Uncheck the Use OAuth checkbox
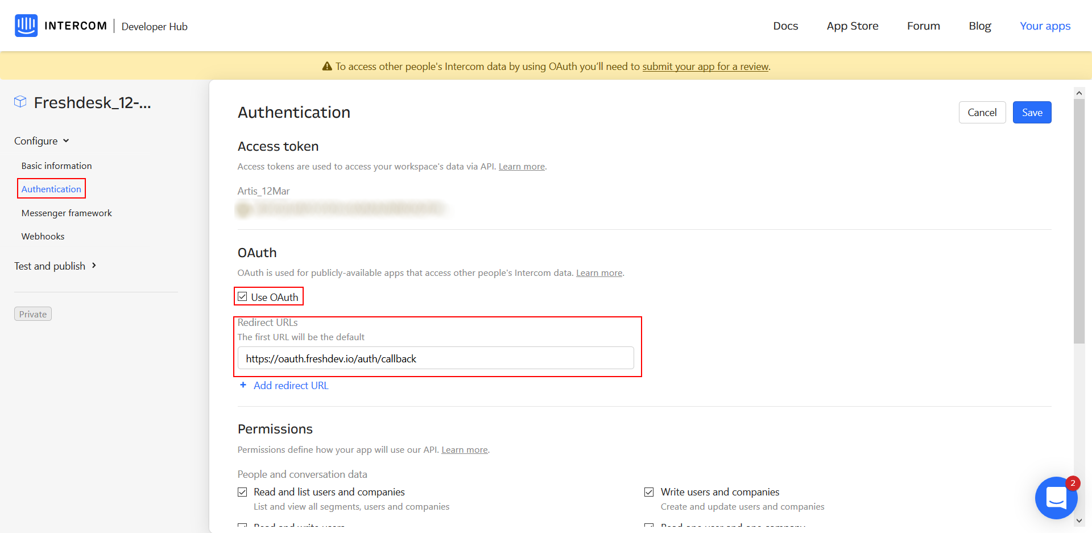1092x533 pixels. 243,297
